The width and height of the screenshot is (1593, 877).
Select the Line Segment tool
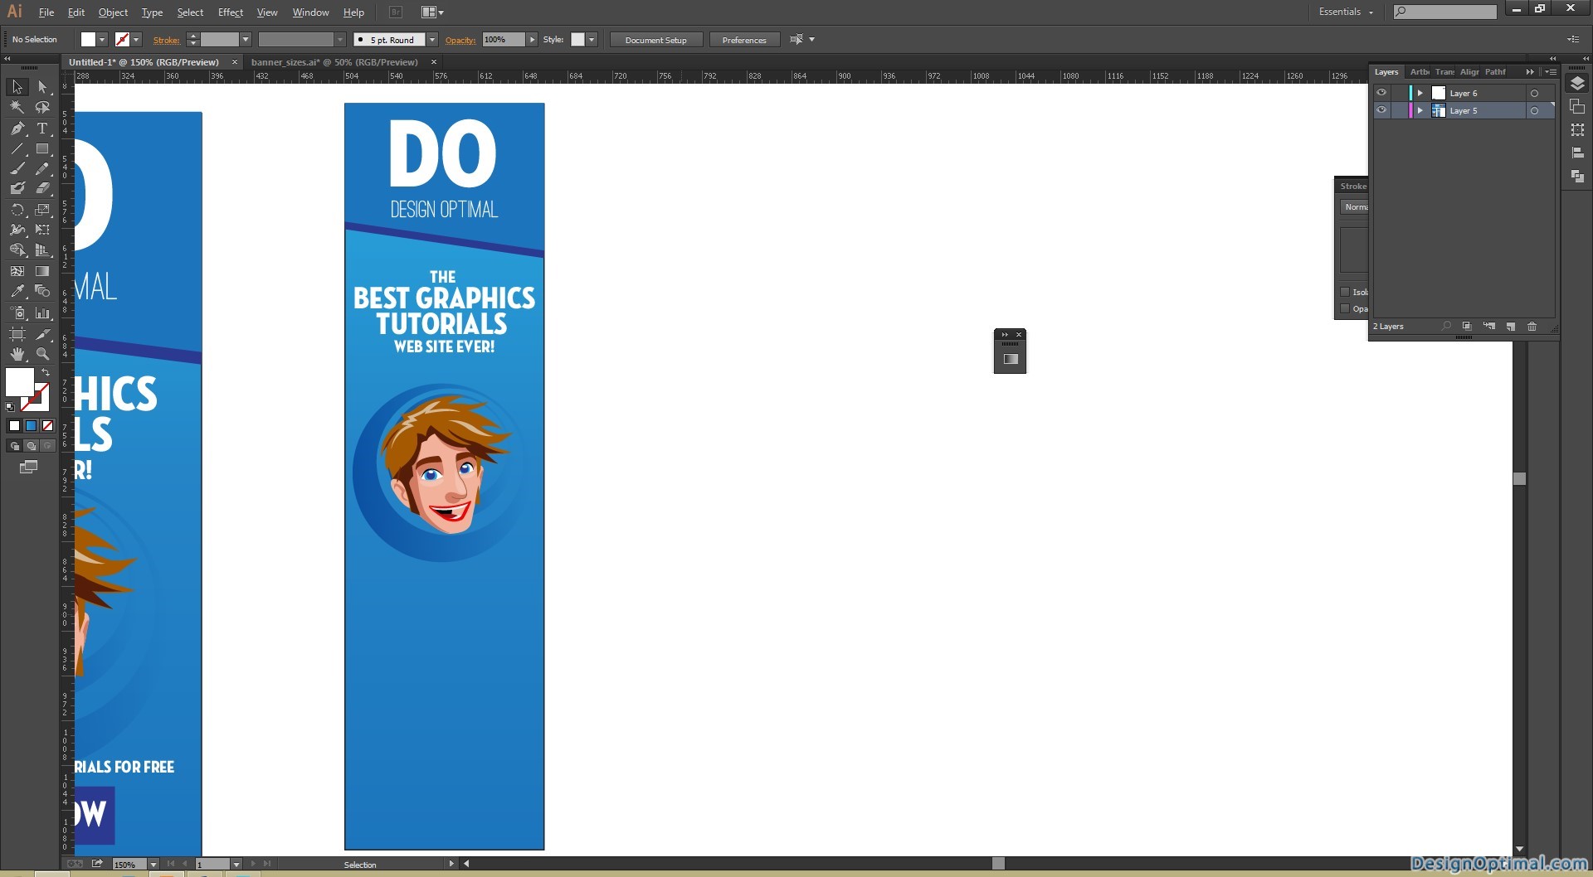pyautogui.click(x=17, y=149)
